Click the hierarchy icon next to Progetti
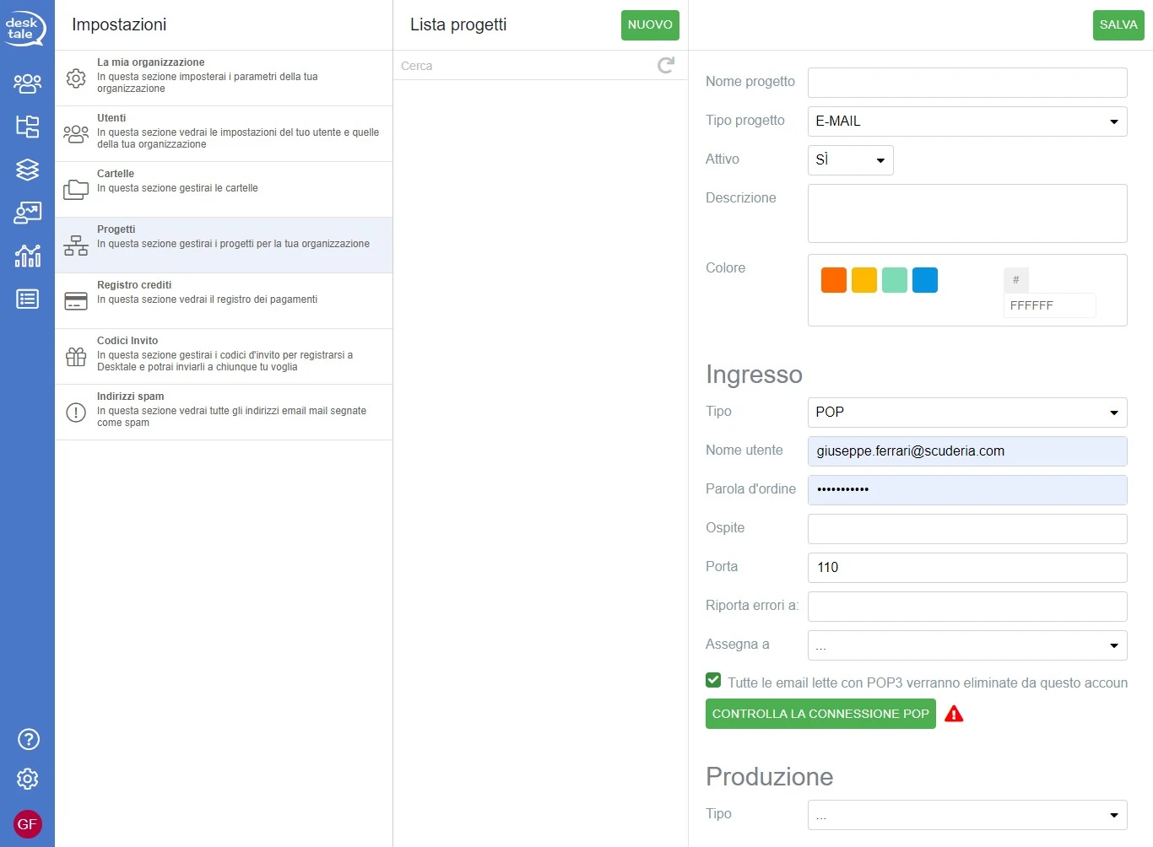The height and width of the screenshot is (847, 1153). [x=76, y=245]
